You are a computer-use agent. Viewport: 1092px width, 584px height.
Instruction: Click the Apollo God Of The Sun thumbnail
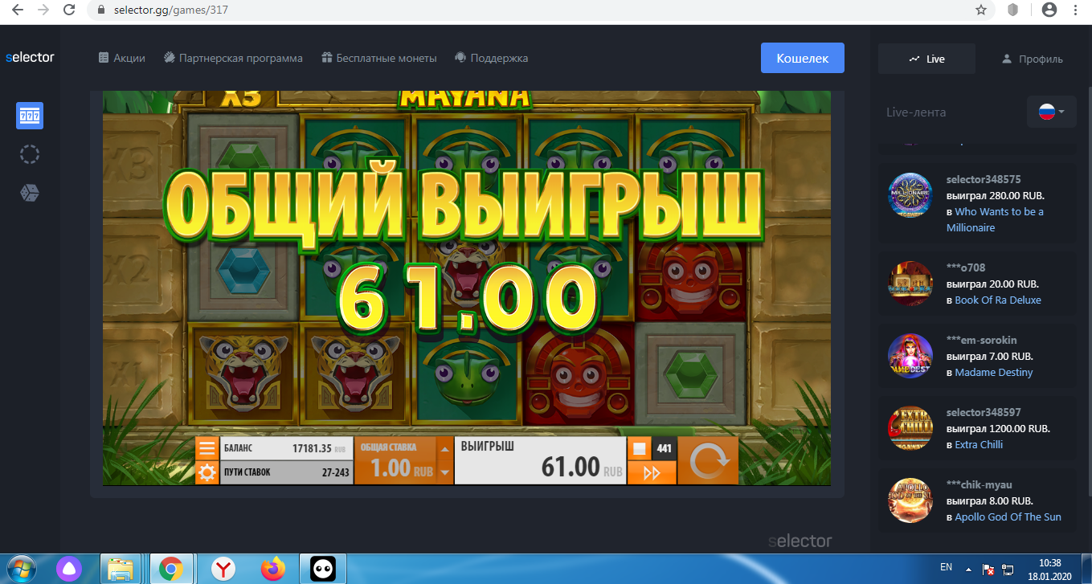pos(910,500)
